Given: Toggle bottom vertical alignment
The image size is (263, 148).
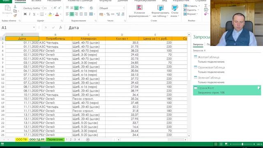Looking at the screenshot, I should (76, 8).
